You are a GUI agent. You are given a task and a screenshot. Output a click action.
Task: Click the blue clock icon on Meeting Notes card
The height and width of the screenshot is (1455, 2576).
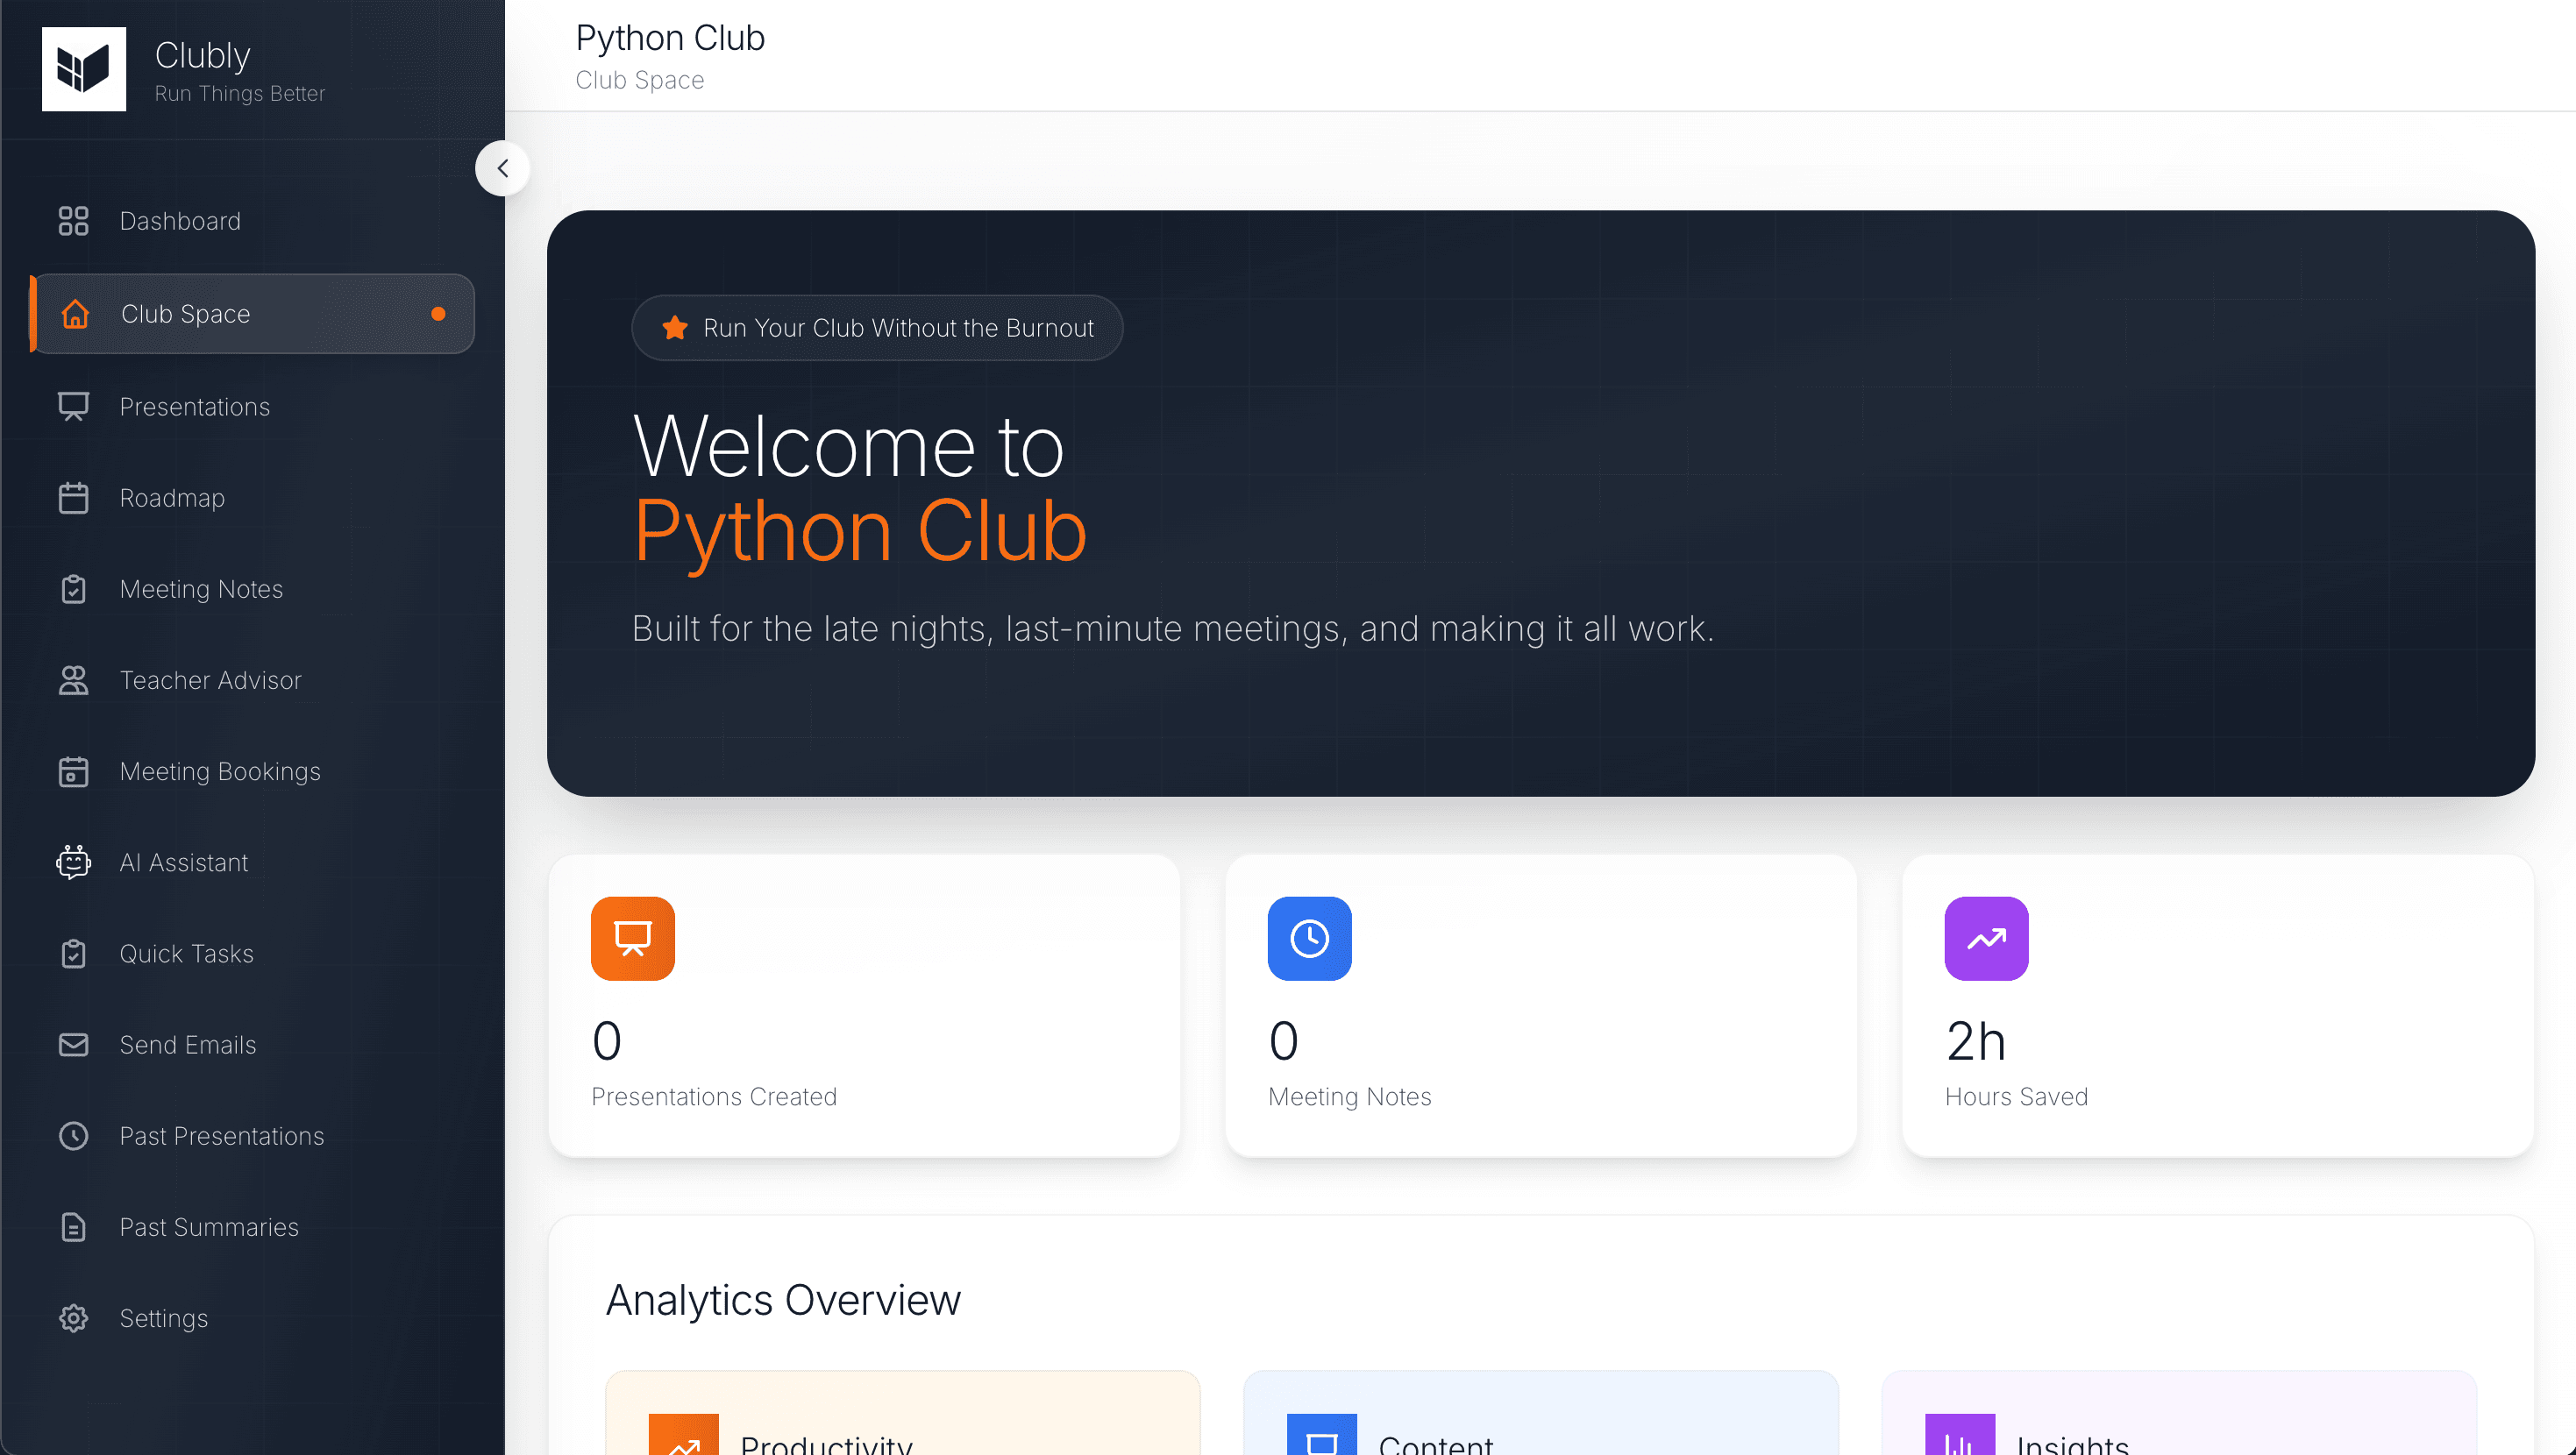[x=1309, y=938]
